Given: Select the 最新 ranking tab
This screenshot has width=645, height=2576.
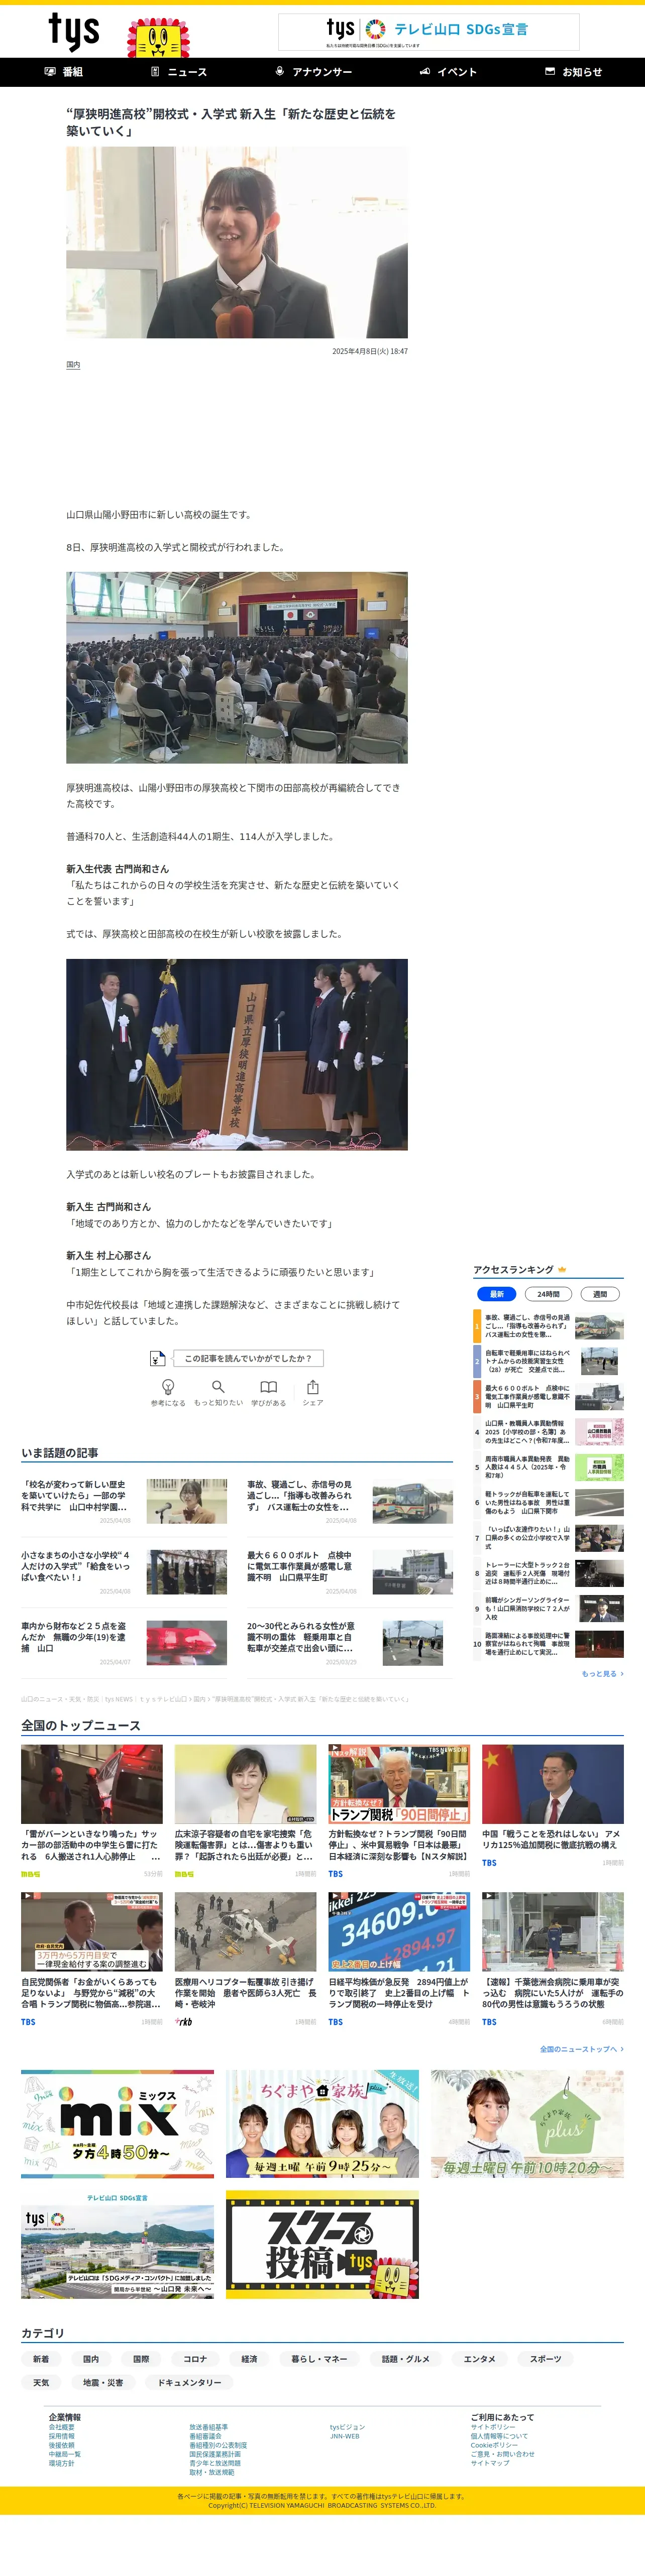Looking at the screenshot, I should click(496, 1294).
